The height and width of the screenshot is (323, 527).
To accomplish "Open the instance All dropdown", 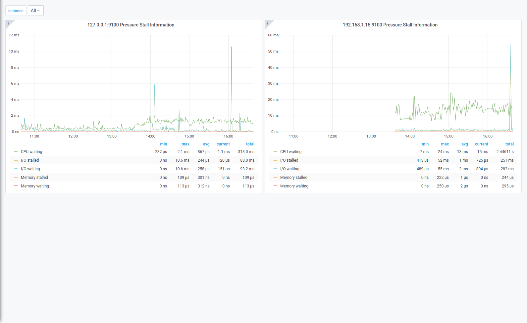I will pos(35,11).
